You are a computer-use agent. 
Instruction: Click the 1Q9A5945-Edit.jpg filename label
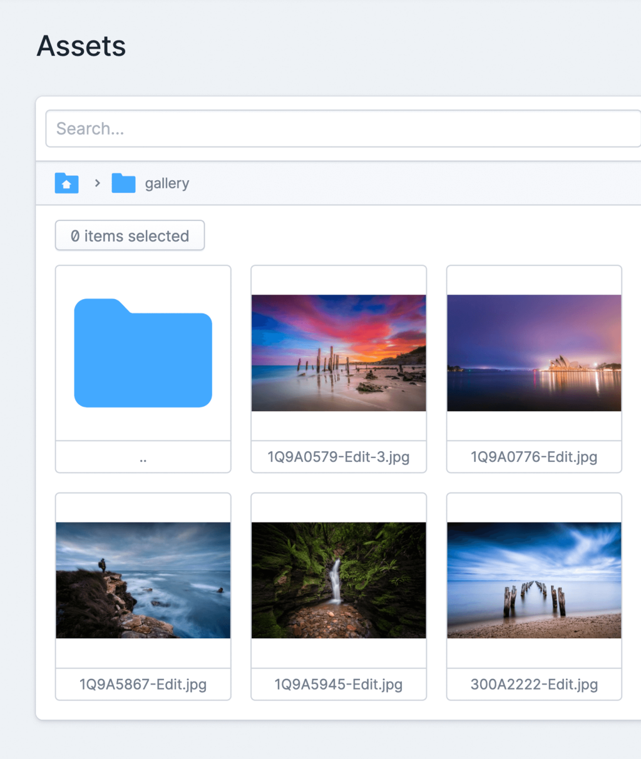338,685
